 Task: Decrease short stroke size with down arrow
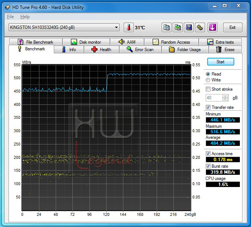pyautogui.click(x=225, y=99)
